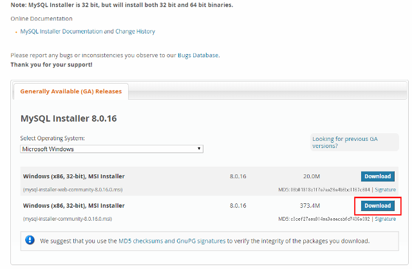Expand the Select Operating System dropdown
The image size is (412, 269).
coord(111,149)
